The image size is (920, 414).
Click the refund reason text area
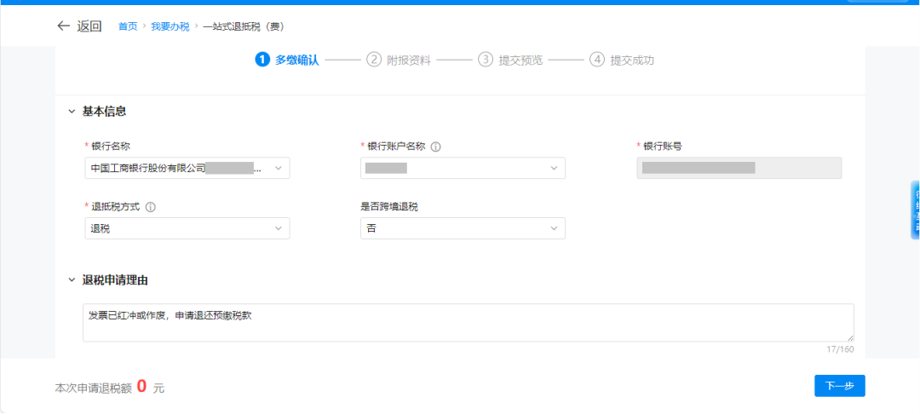click(x=469, y=323)
